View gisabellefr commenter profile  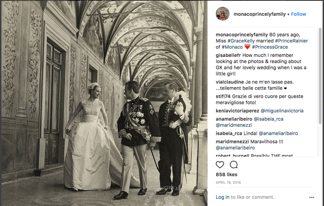228,55
